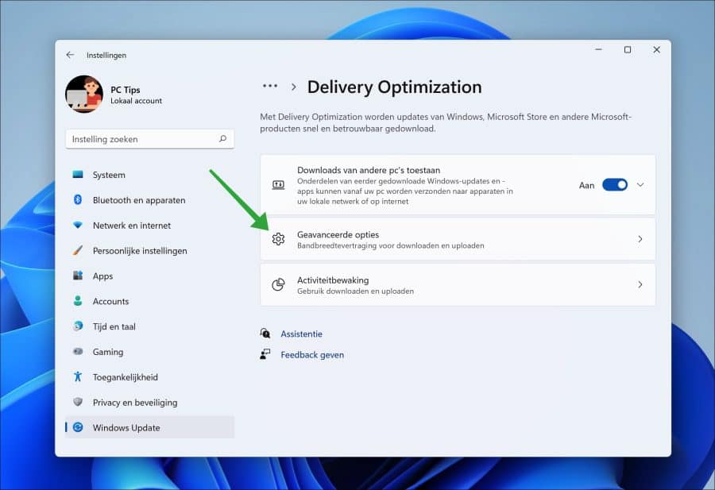The width and height of the screenshot is (715, 490).
Task: Open Geavanceerde opties via its chevron
Action: (640, 239)
